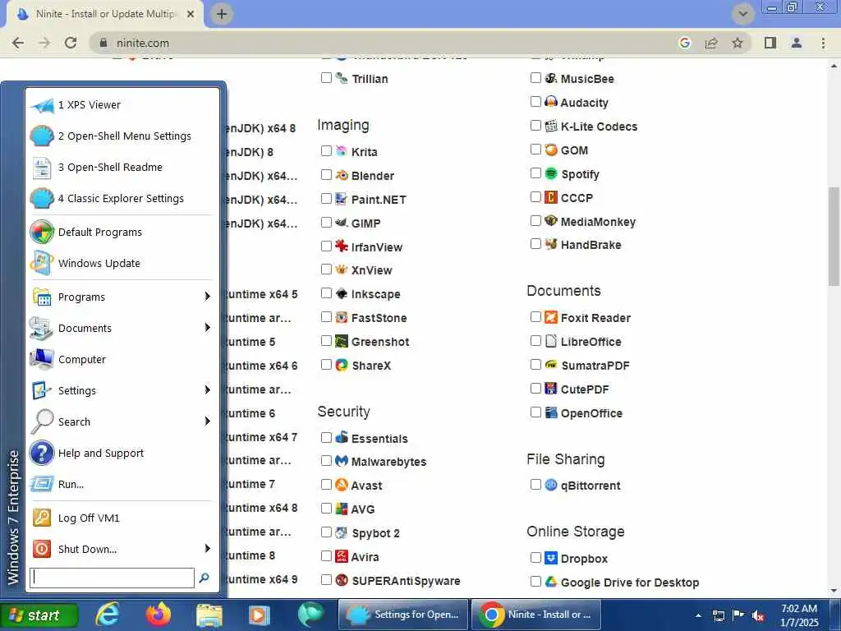This screenshot has height=631, width=841.
Task: Enable the LibreOffice checkbox
Action: 535,341
